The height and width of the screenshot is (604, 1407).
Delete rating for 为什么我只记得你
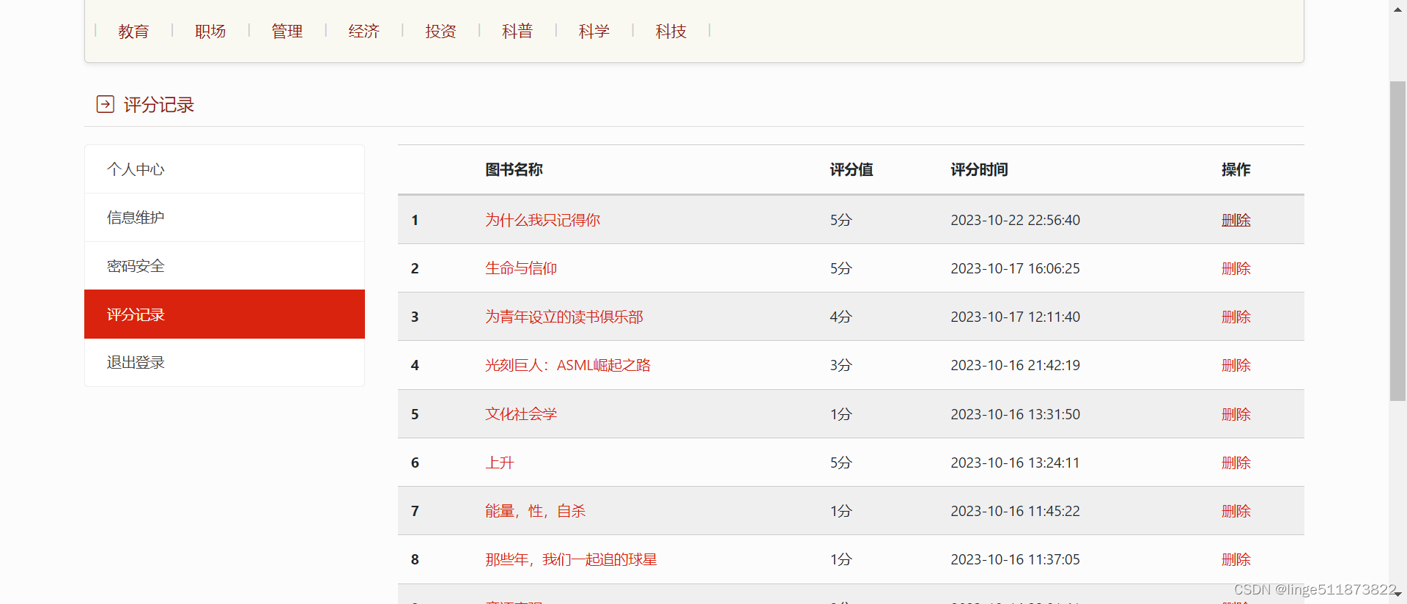tap(1236, 220)
